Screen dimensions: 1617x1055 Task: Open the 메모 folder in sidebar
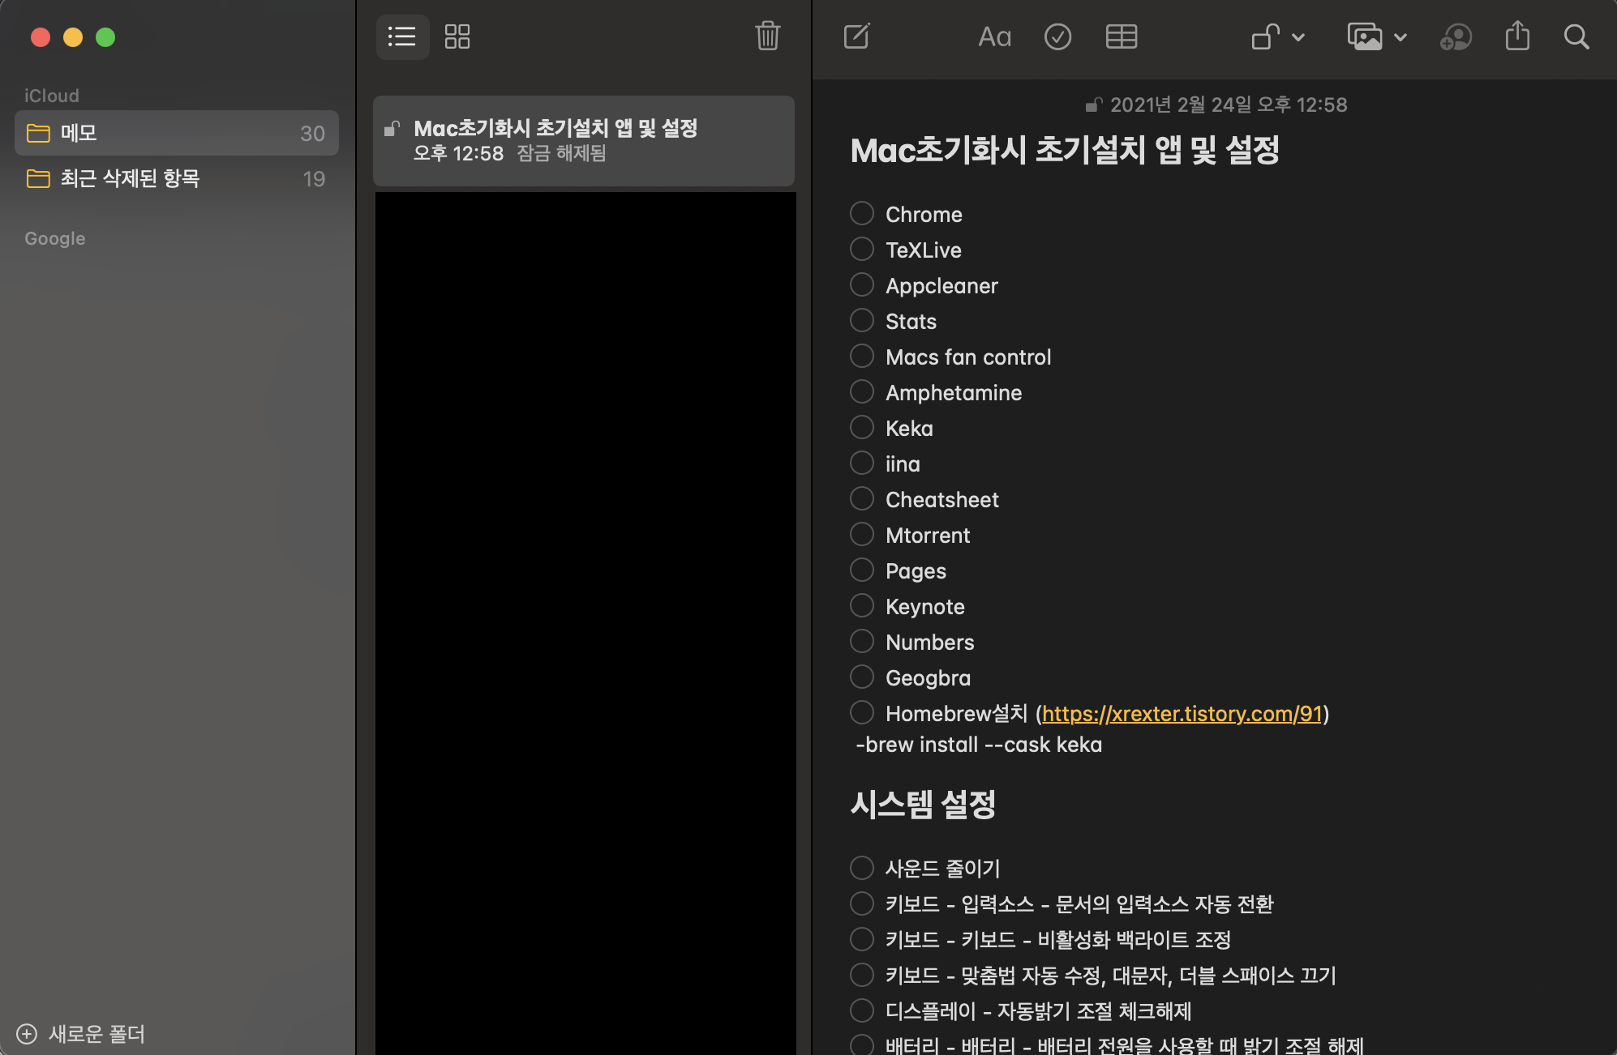click(176, 133)
